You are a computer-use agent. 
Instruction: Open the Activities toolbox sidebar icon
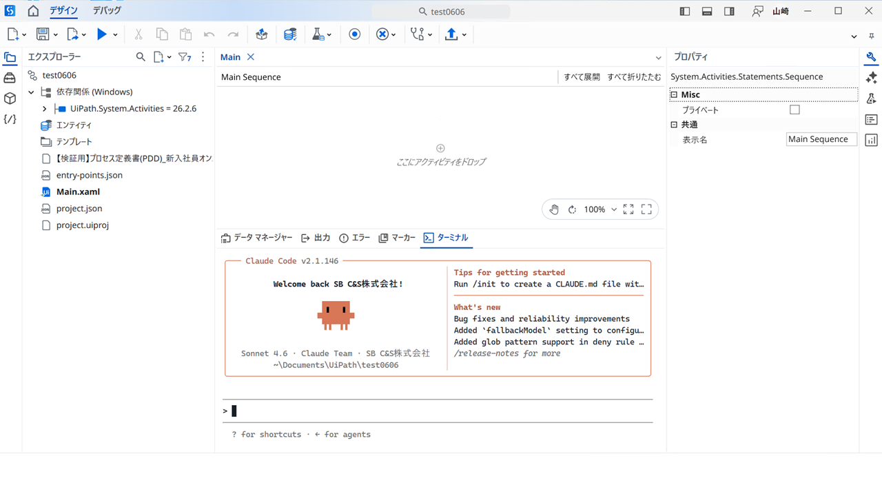tap(10, 78)
